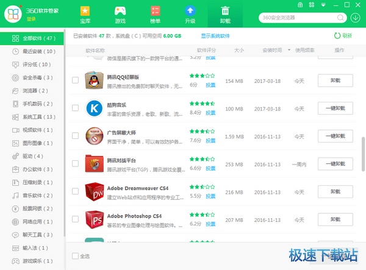The width and height of the screenshot is (366, 270).
Task: Select 游戏娱乐 (1) category
Action: click(x=32, y=261)
